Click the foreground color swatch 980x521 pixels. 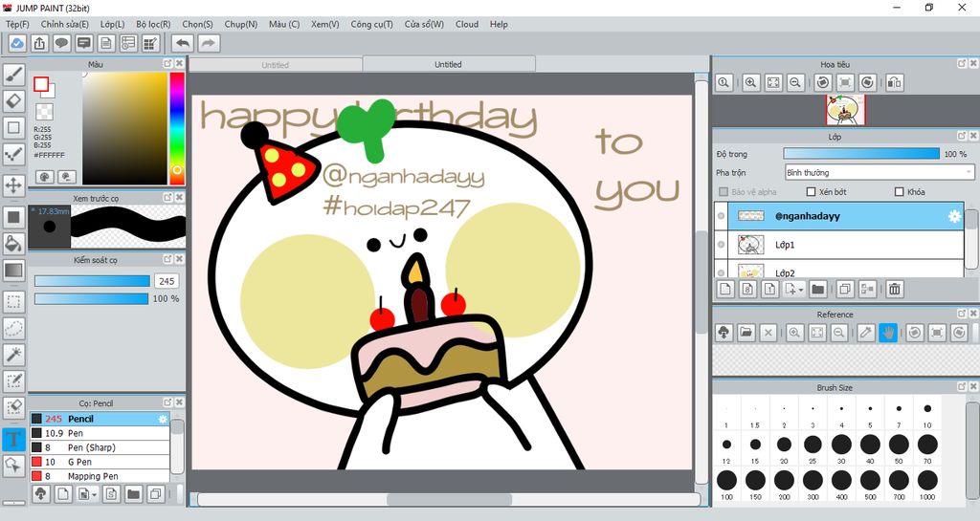click(41, 84)
